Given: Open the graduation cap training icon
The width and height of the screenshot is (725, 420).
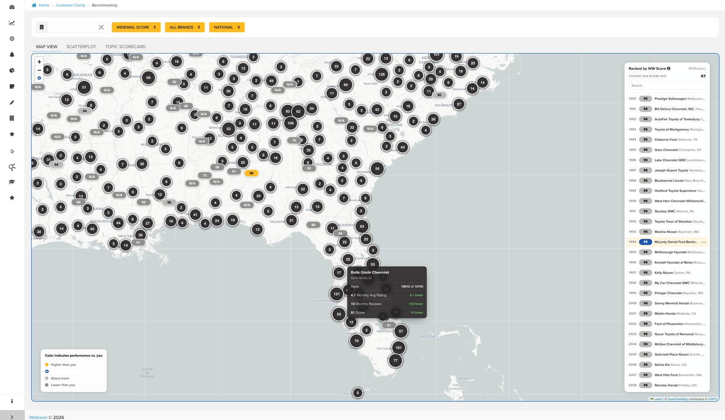Looking at the screenshot, I should (12, 182).
